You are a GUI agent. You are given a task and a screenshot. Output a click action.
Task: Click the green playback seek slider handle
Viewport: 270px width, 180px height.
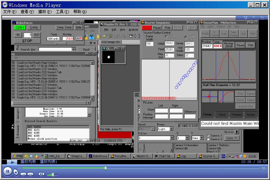pyautogui.click(x=105, y=168)
